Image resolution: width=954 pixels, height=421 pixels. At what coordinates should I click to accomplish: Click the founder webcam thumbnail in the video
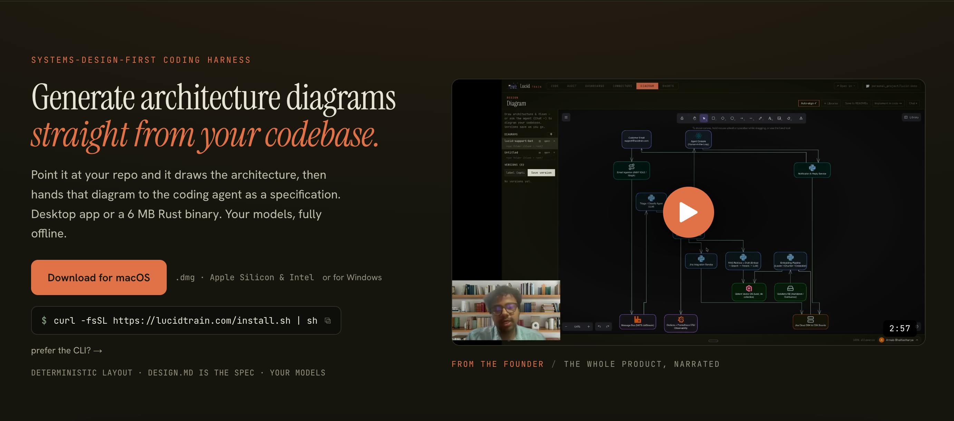pyautogui.click(x=506, y=310)
